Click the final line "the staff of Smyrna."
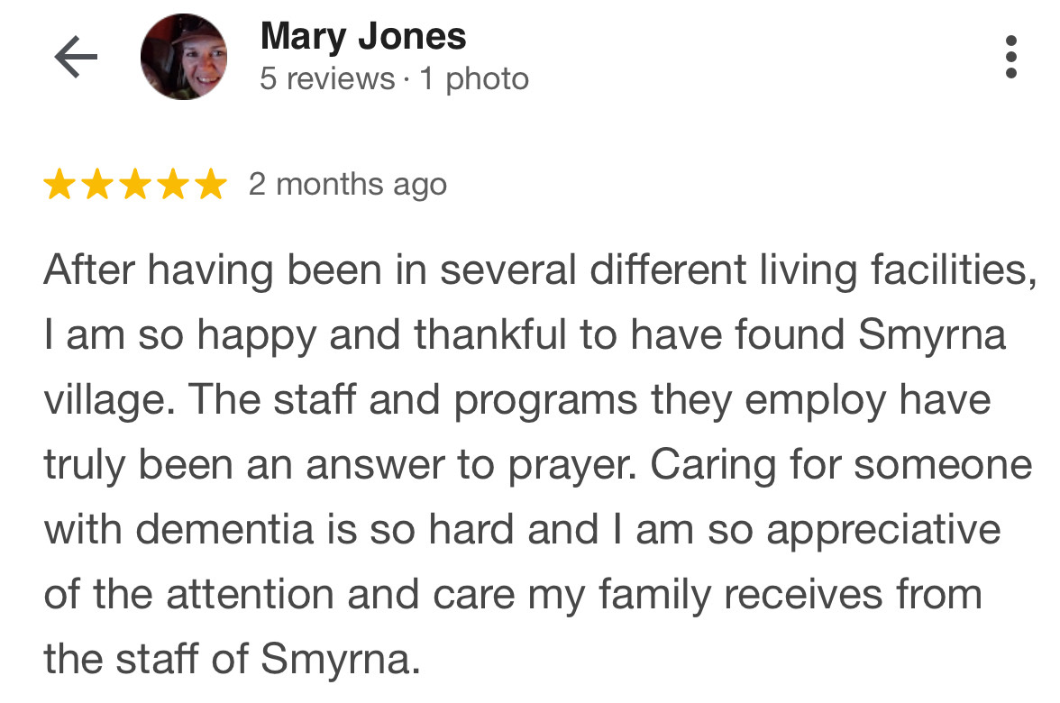 [x=233, y=660]
